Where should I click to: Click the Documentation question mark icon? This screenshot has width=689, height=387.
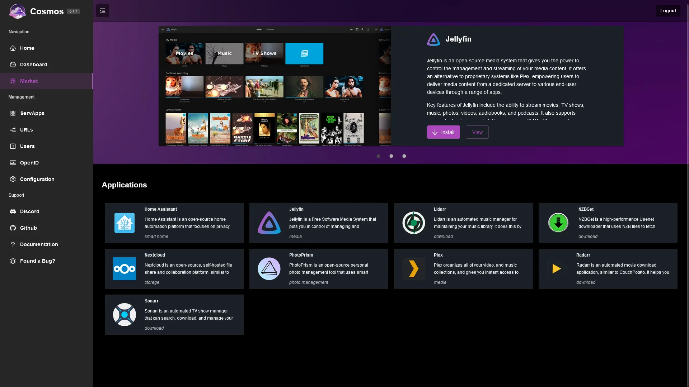pyautogui.click(x=13, y=244)
